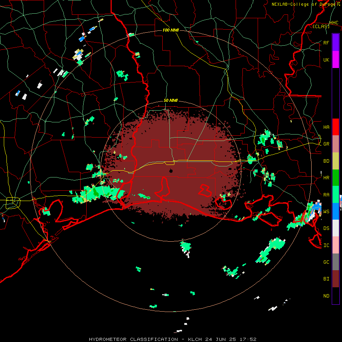This screenshot has height=342, width=342.
Task: Click the 'BI' legend label
Action: tap(326, 279)
